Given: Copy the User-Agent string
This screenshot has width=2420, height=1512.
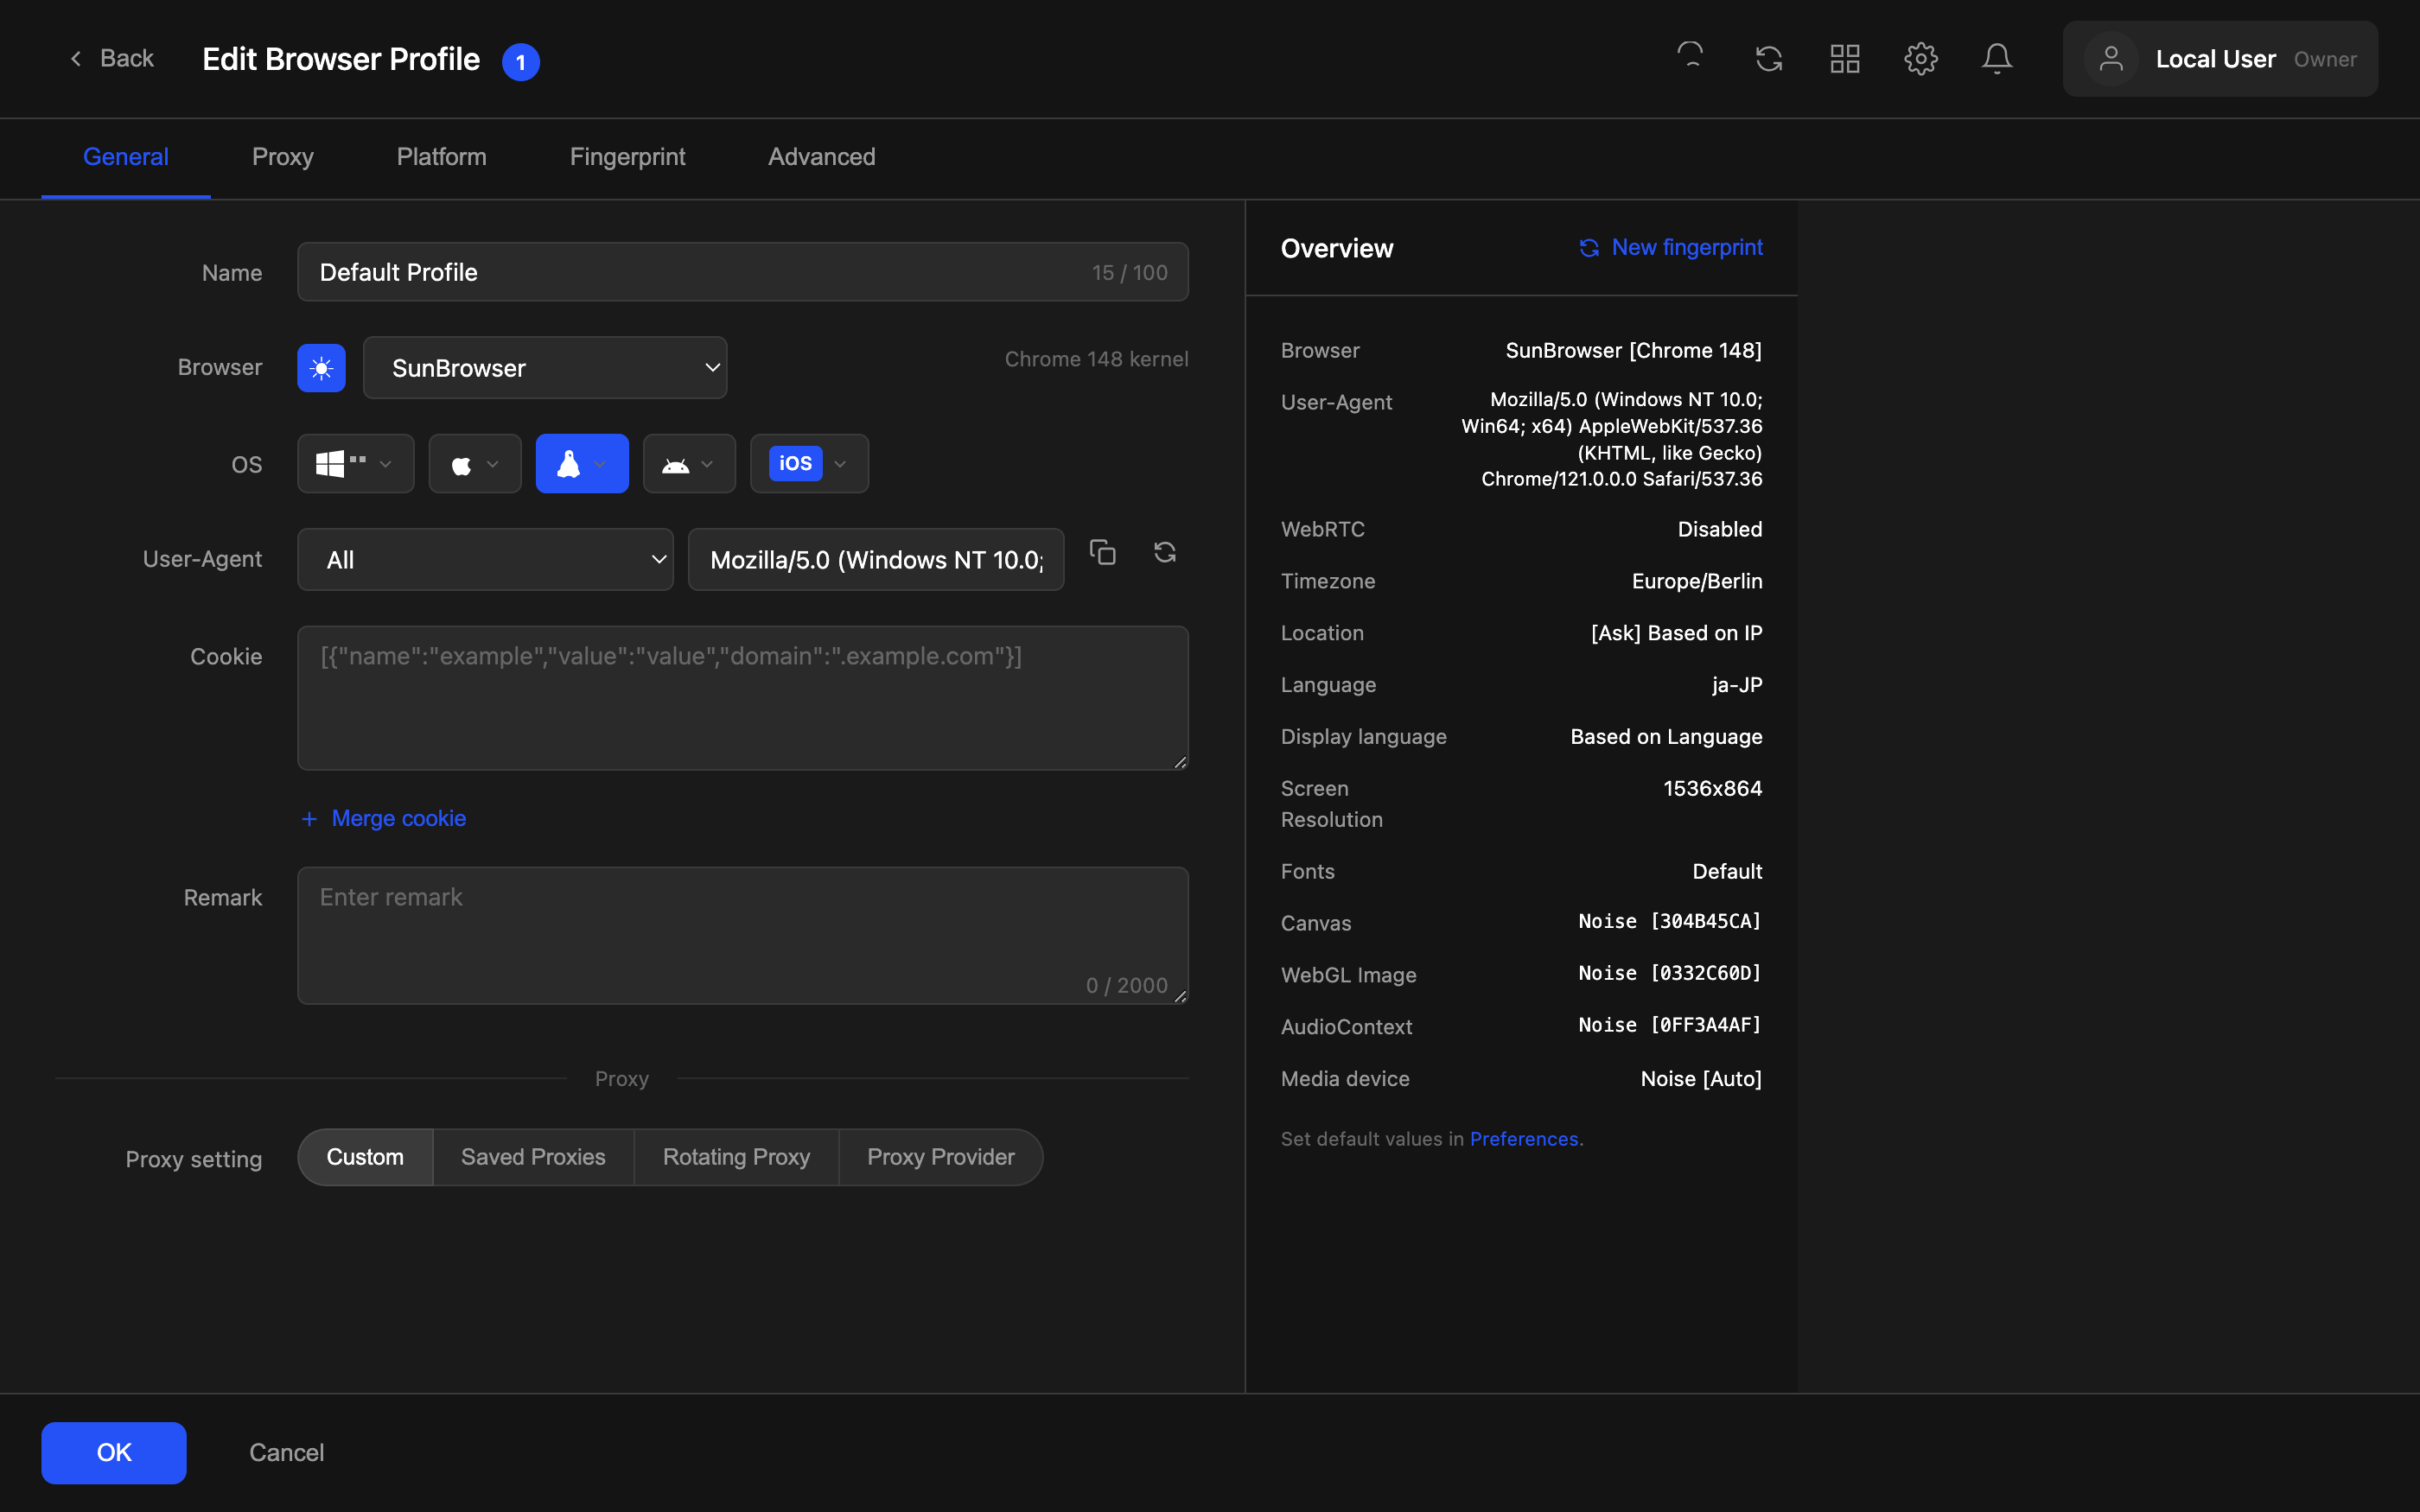Looking at the screenshot, I should point(1102,552).
